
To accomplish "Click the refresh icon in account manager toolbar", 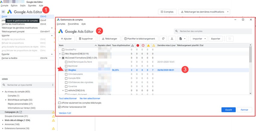I will 163,39.
